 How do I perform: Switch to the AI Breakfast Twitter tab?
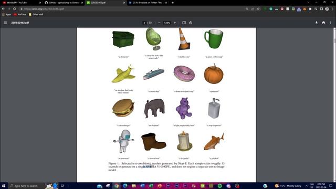147,3
